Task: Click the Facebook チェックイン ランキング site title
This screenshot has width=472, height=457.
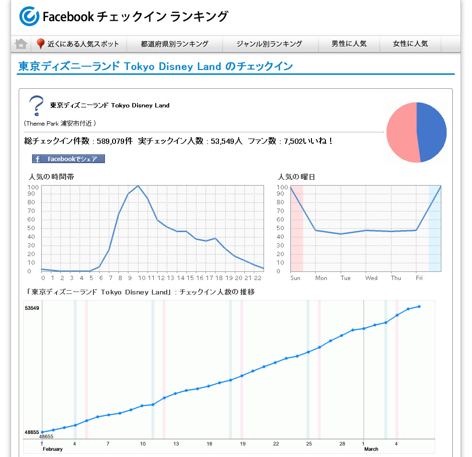Action: (x=136, y=17)
